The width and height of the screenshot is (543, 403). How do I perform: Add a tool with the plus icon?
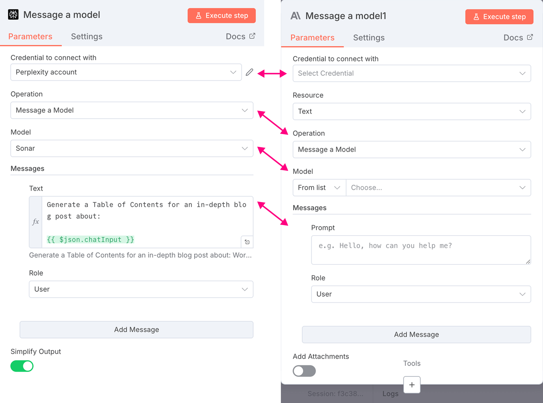coord(412,385)
